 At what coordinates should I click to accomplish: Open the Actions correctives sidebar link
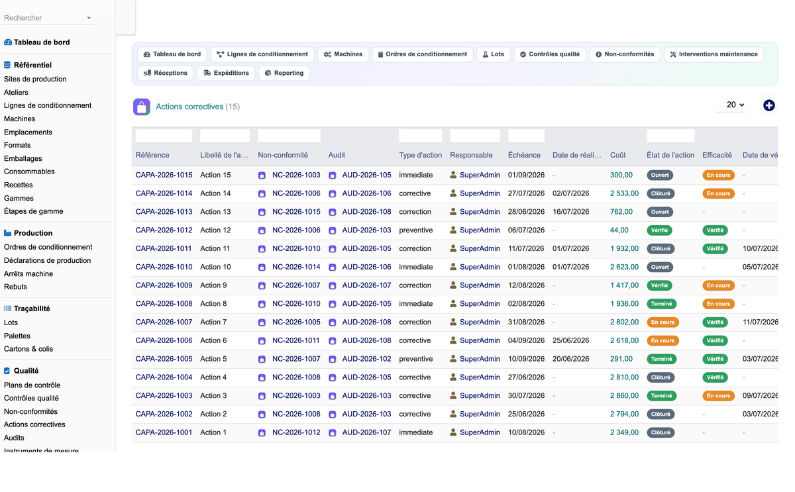(x=34, y=424)
